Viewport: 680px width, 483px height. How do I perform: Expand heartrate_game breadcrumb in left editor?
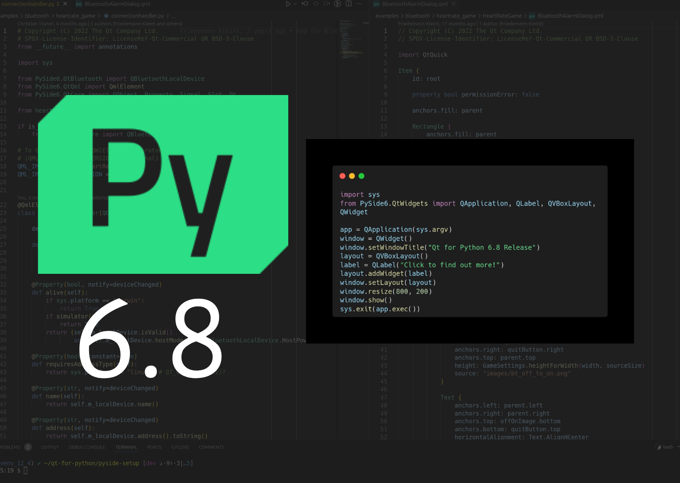[75, 16]
